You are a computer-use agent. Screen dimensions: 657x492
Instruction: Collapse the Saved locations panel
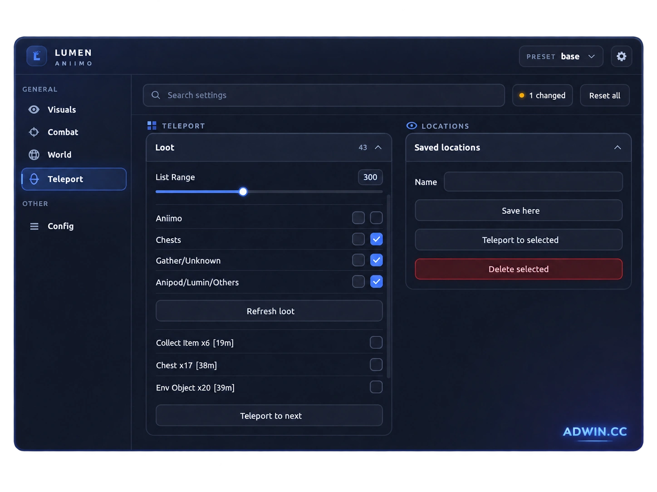(618, 148)
